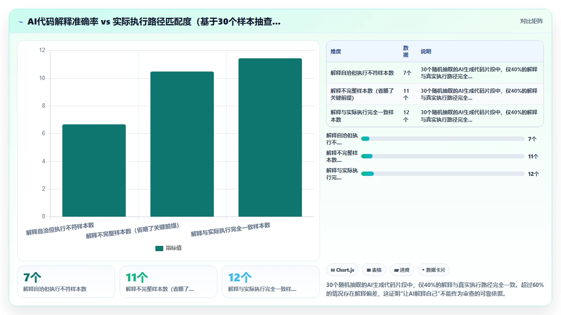
Task: Click the bar for 解释自洽但执行不符样本数
Action: pos(94,171)
